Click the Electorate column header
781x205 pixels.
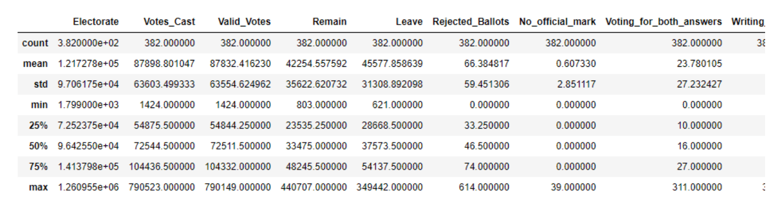point(95,22)
